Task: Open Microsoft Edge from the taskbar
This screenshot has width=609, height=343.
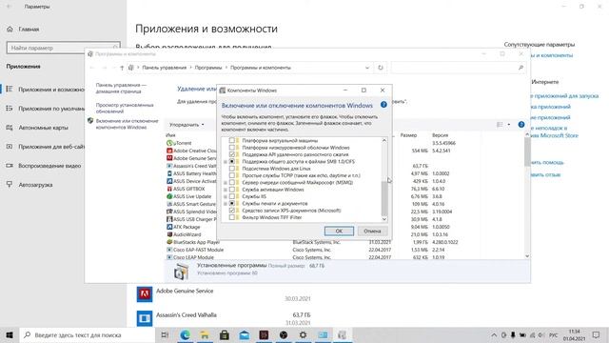Action: coord(185,334)
